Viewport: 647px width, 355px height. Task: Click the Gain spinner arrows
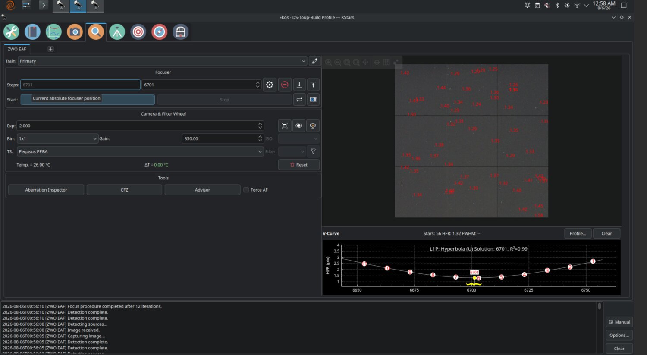tap(260, 138)
